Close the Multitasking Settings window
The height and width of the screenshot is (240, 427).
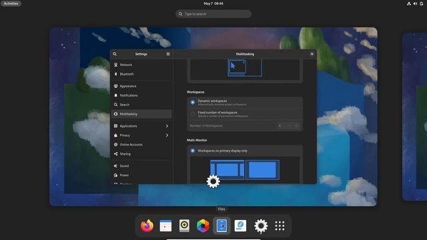tap(312, 54)
